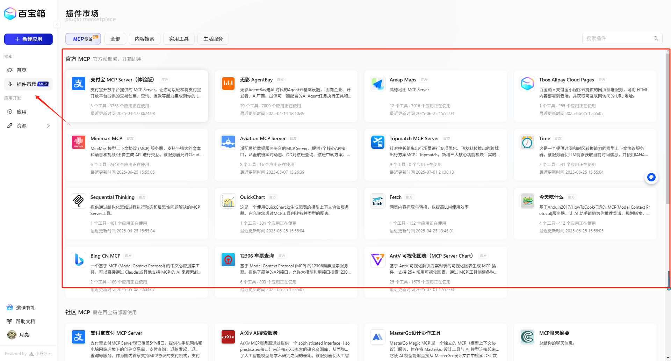This screenshot has width=671, height=361.
Task: Collapse the sidebar with the chevron handle
Action: pos(57,24)
